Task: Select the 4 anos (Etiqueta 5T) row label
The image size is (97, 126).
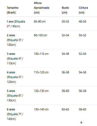Action: 15,77
